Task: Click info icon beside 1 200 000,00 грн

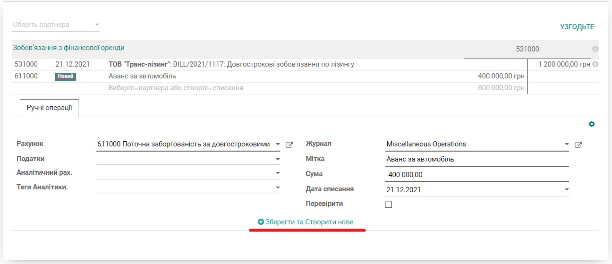Action: pos(595,64)
